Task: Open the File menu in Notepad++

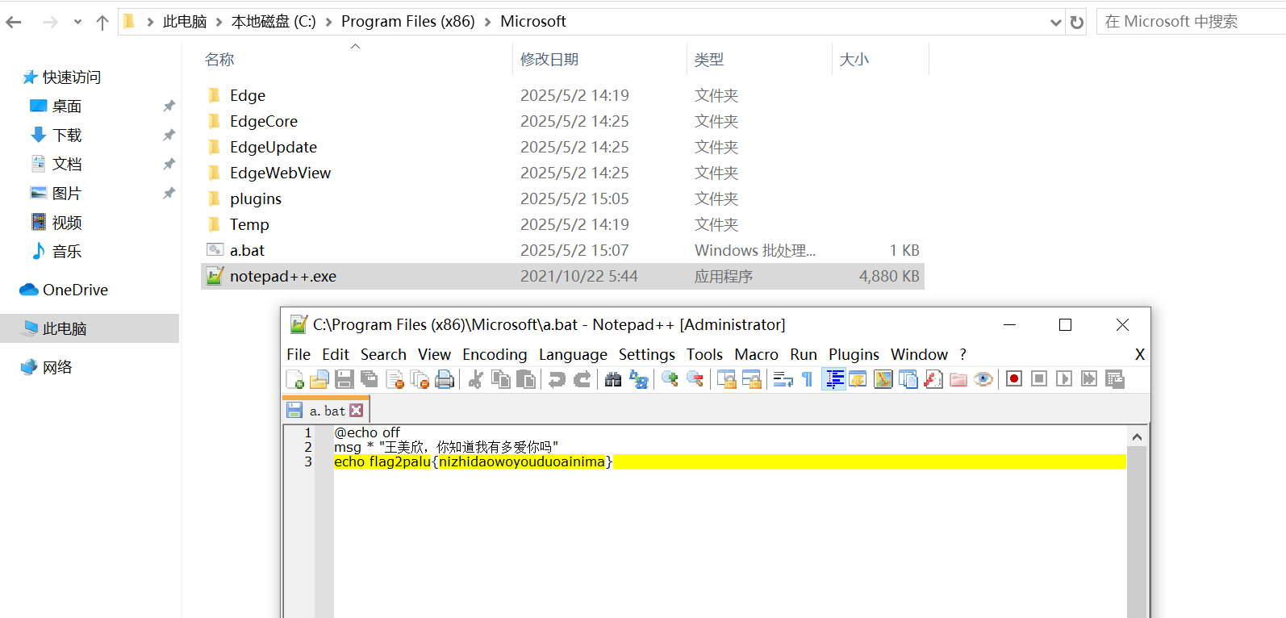Action: (299, 354)
